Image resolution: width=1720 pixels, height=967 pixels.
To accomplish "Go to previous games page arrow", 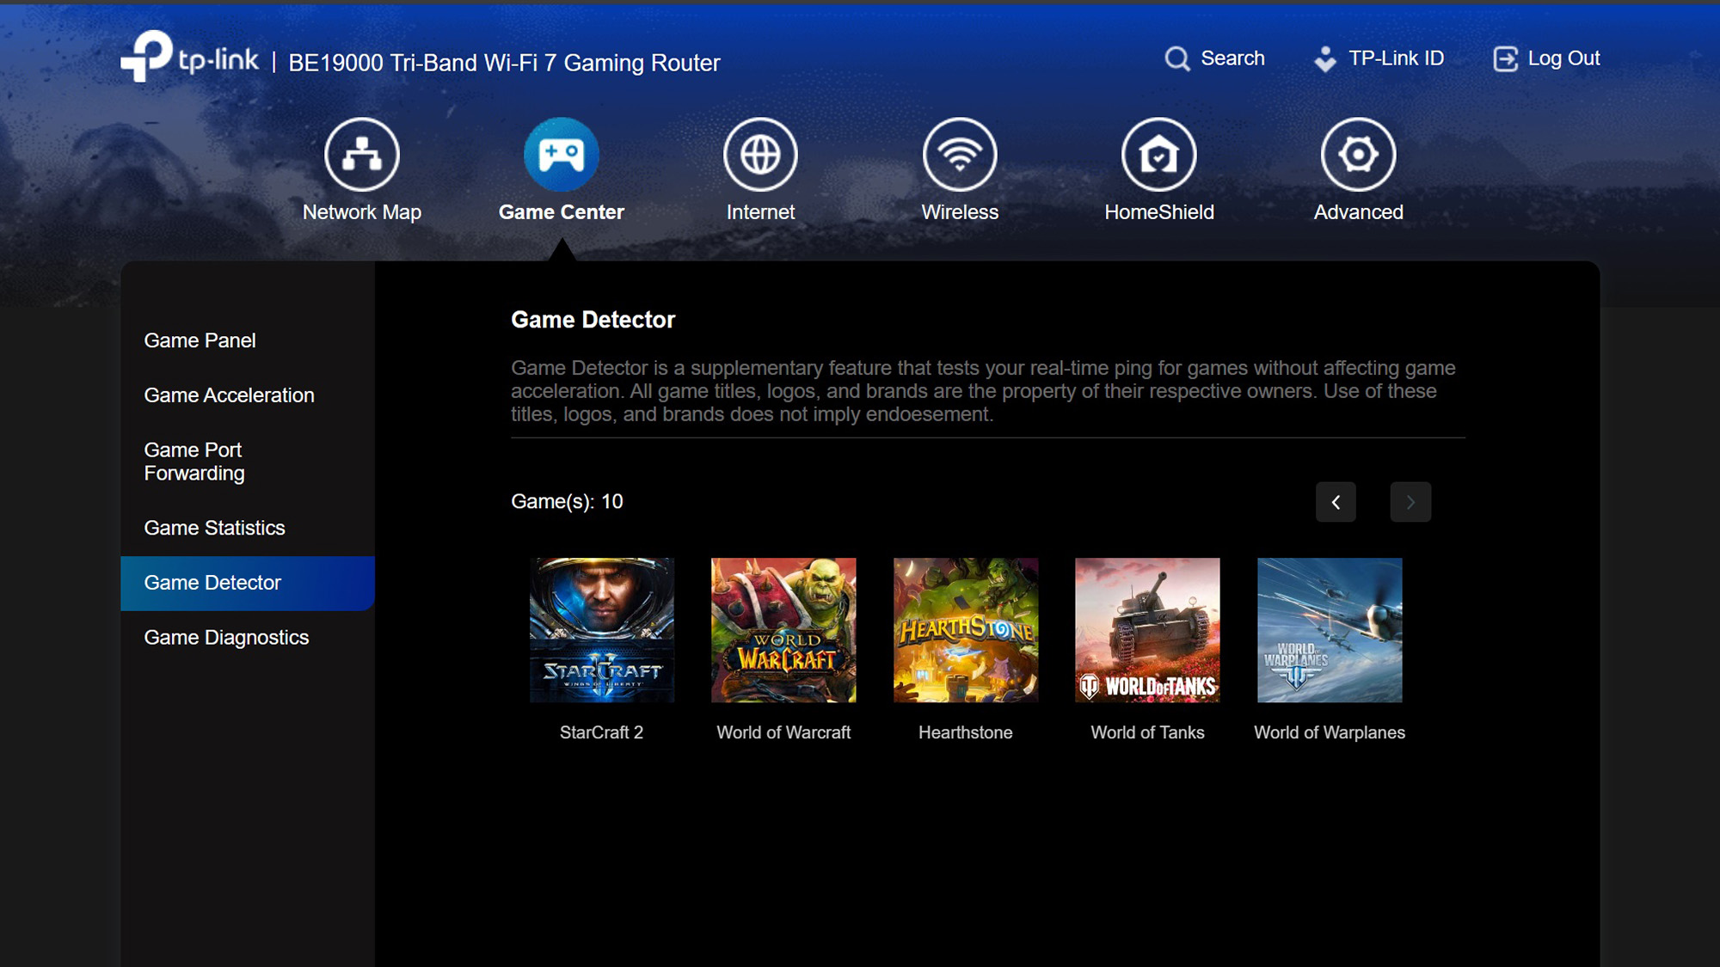I will [1336, 502].
